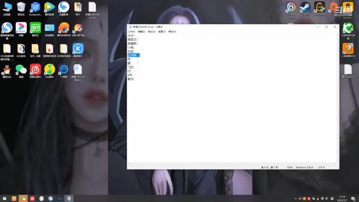This screenshot has height=202, width=359.
Task: Open the Kugou Music desktop shortcut
Action: (x=78, y=50)
